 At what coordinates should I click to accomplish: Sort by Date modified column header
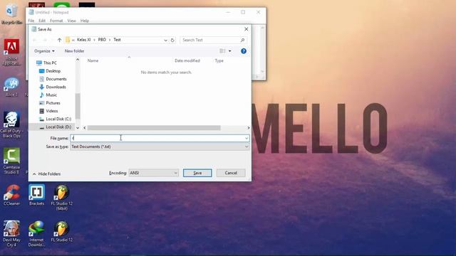[187, 60]
